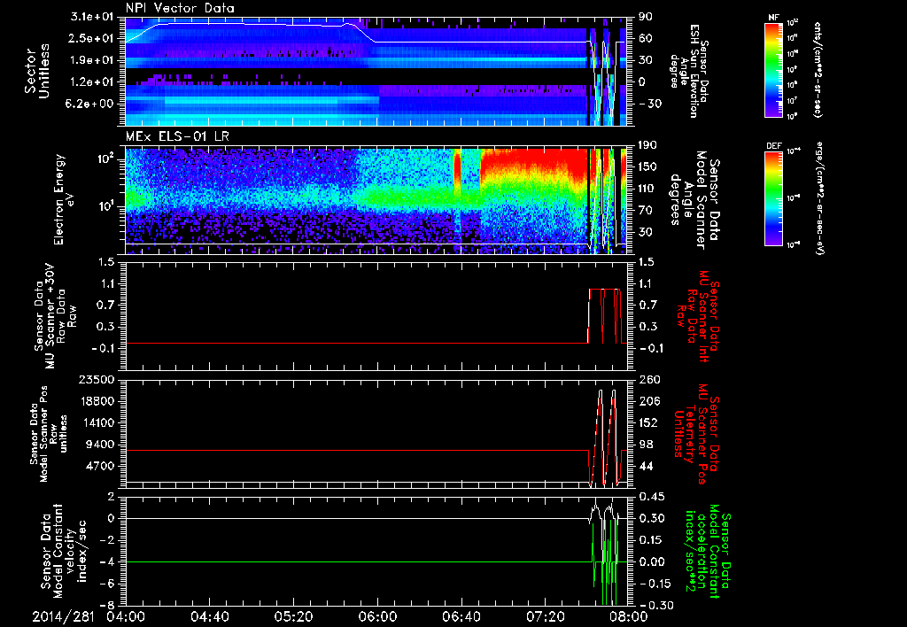
Task: Click the NF color scale bar
Action: [773, 70]
